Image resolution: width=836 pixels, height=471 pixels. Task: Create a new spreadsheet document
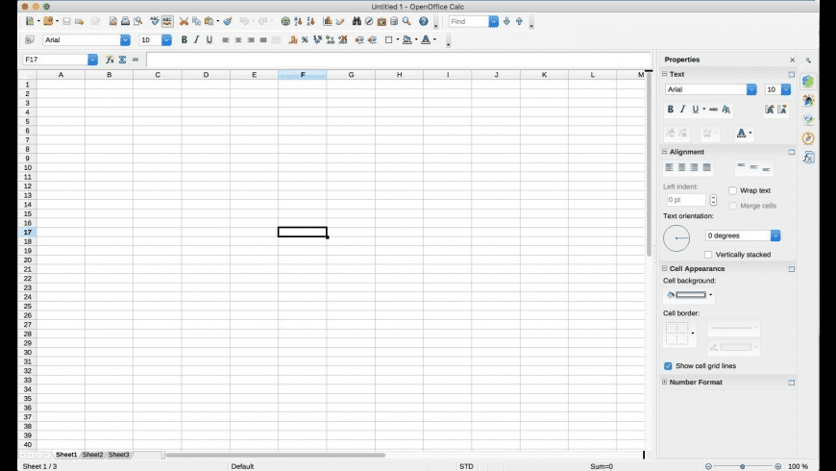pos(30,21)
